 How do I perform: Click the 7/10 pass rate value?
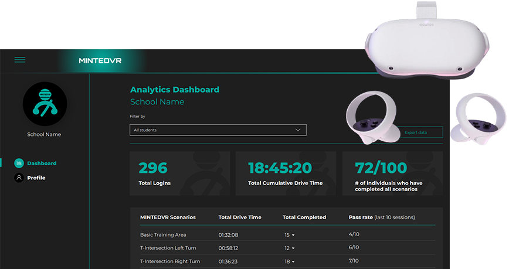click(x=354, y=261)
